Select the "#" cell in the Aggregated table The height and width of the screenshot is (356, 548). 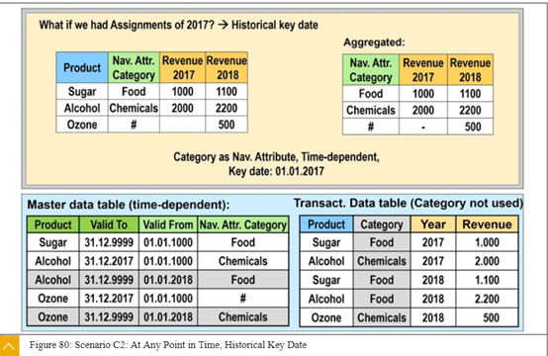pos(371,127)
